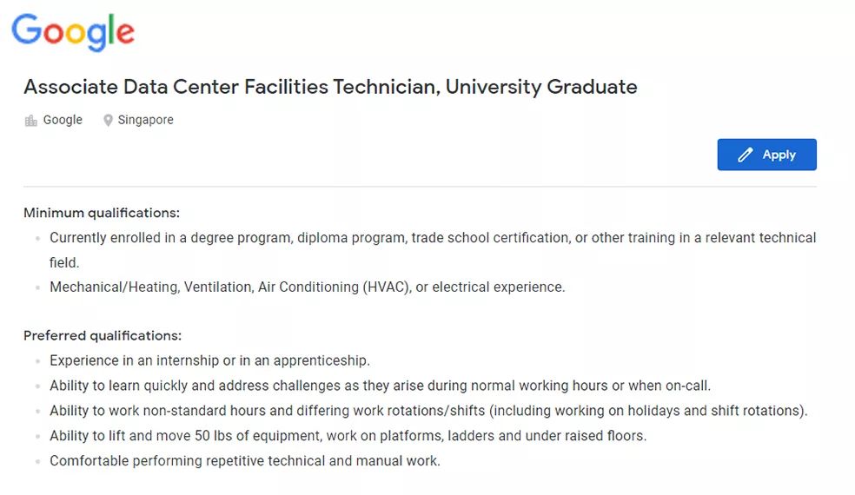The image size is (855, 495).
Task: Click the building icon beside the Google company name
Action: pyautogui.click(x=31, y=121)
